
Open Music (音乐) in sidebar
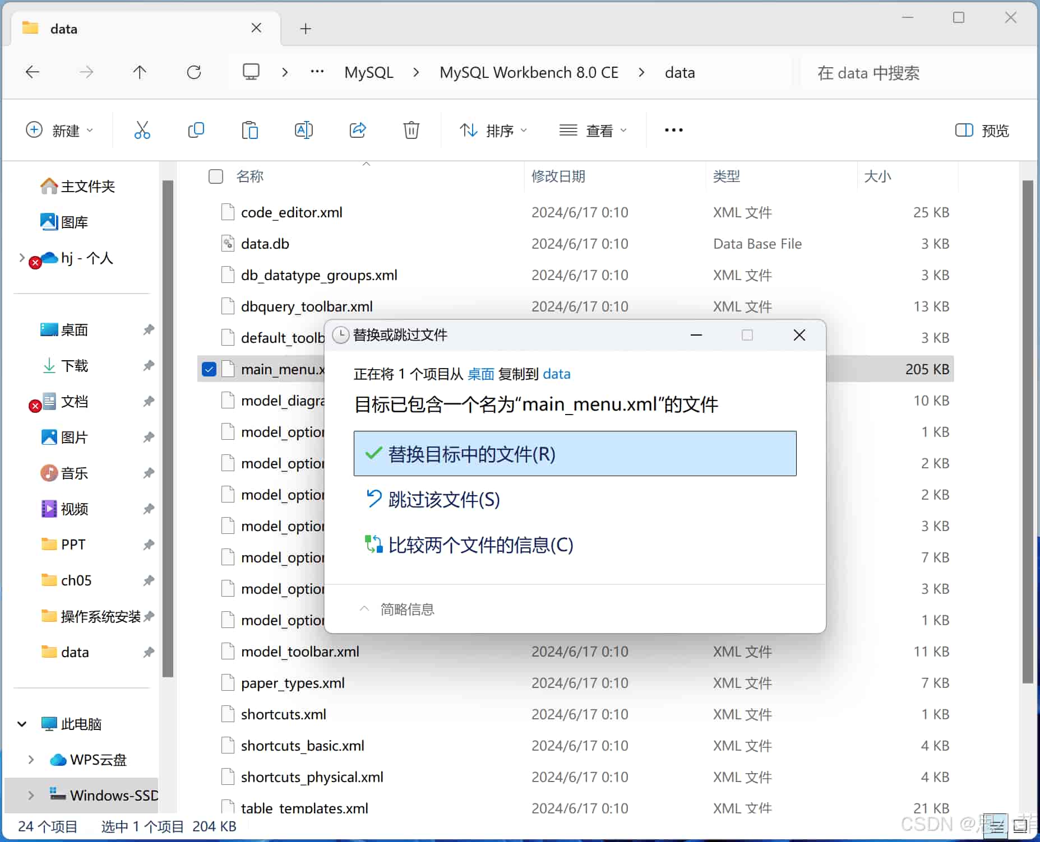[64, 473]
